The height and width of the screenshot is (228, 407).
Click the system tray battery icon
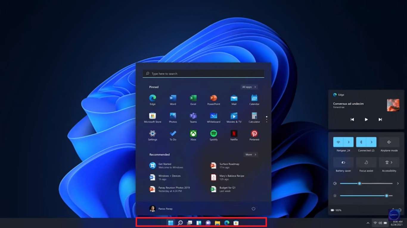(385, 223)
